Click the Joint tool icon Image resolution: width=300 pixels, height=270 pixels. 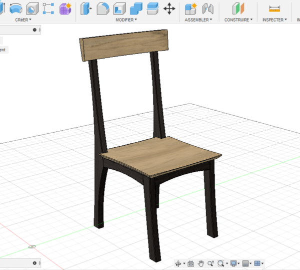(x=207, y=9)
